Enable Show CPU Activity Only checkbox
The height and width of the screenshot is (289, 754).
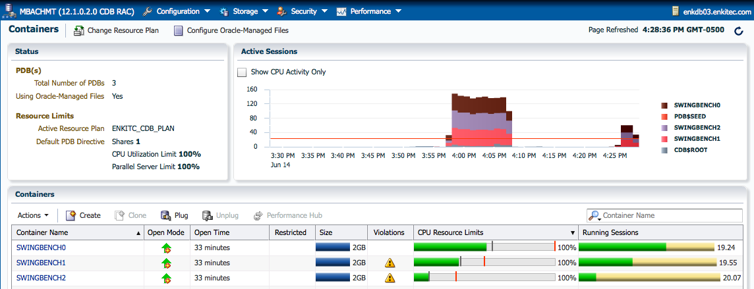pos(242,72)
